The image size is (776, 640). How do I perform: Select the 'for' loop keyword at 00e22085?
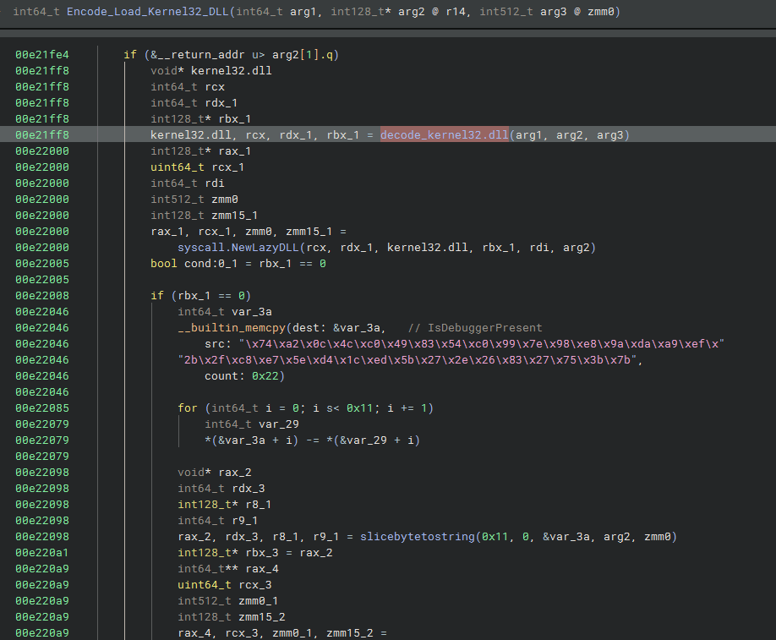pos(188,408)
